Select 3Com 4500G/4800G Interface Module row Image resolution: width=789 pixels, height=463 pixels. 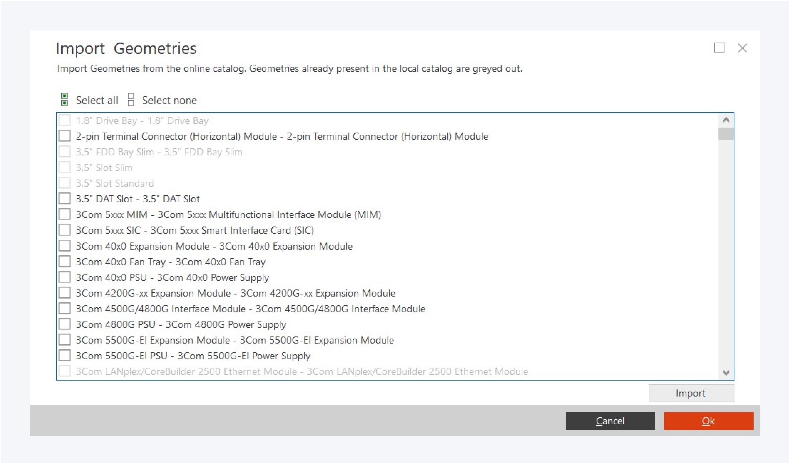pyautogui.click(x=250, y=309)
